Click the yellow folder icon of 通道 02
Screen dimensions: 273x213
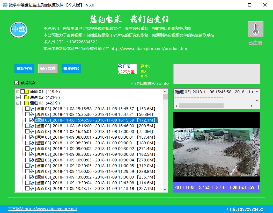point(27,97)
